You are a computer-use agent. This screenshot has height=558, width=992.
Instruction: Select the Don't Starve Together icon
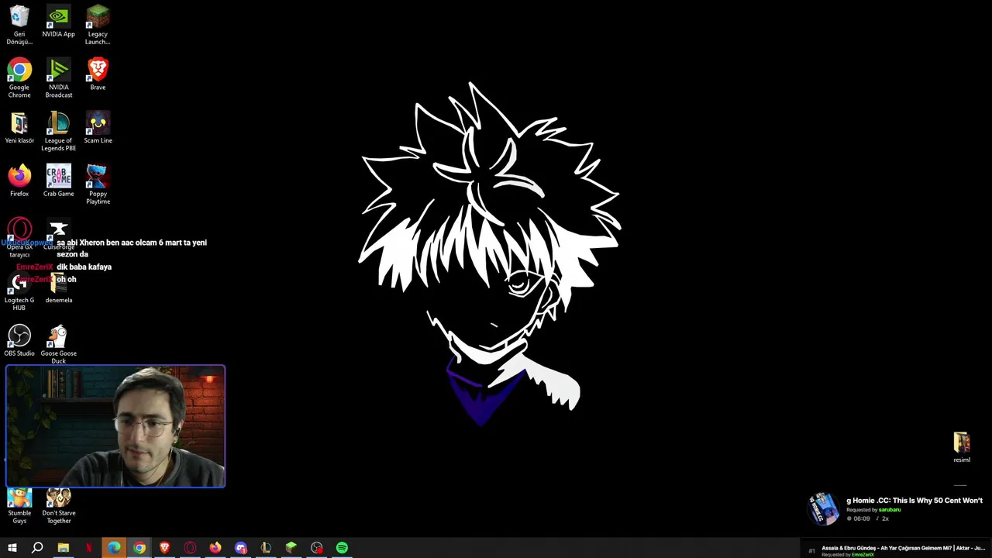tap(58, 505)
